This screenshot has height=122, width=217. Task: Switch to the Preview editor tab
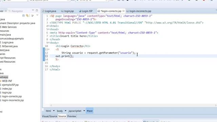pyautogui.click(x=72, y=116)
